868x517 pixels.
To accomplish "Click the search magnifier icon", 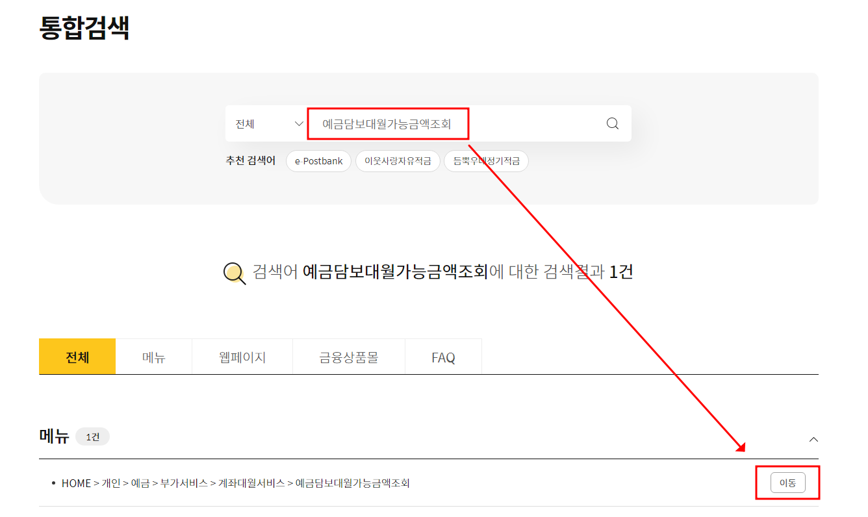I will tap(611, 123).
